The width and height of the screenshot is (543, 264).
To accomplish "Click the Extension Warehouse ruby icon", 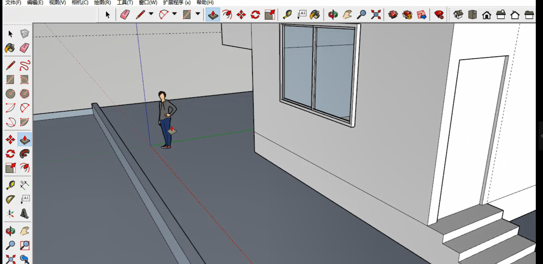I will pyautogui.click(x=439, y=15).
